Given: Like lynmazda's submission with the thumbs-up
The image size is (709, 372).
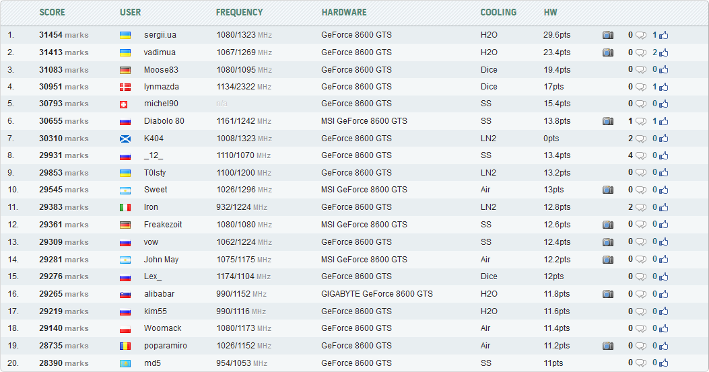Looking at the screenshot, I should coord(663,87).
